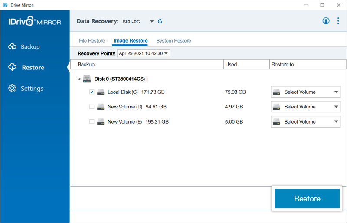347x223 pixels.
Task: Click the Local Disk (C) drive icon
Action: coord(101,92)
